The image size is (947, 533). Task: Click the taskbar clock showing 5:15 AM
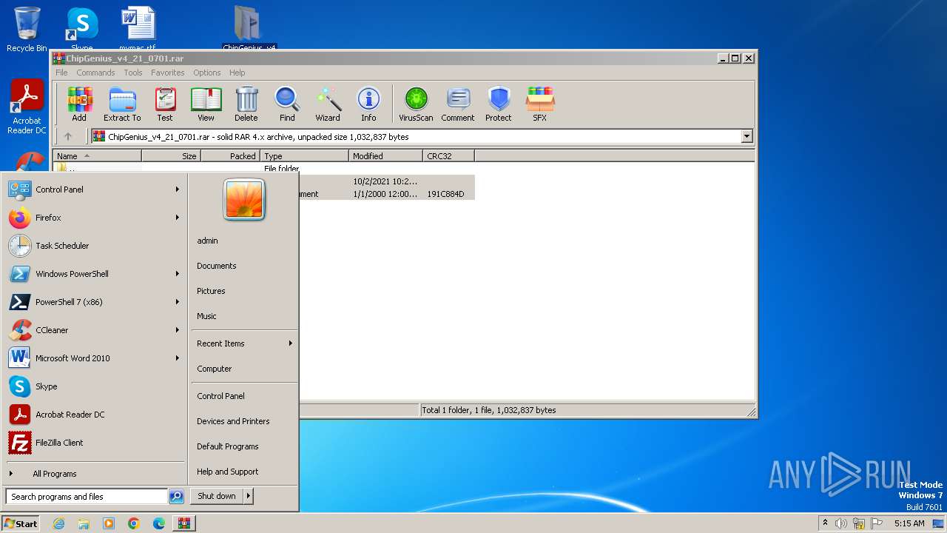[909, 523]
